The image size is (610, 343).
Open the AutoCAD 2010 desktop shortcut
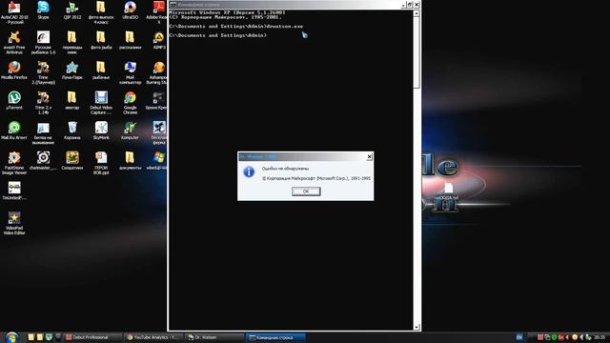coord(14,11)
